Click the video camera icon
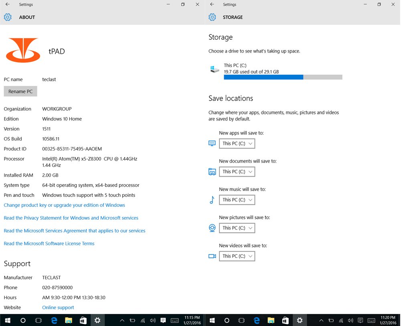401x326 pixels. click(212, 256)
